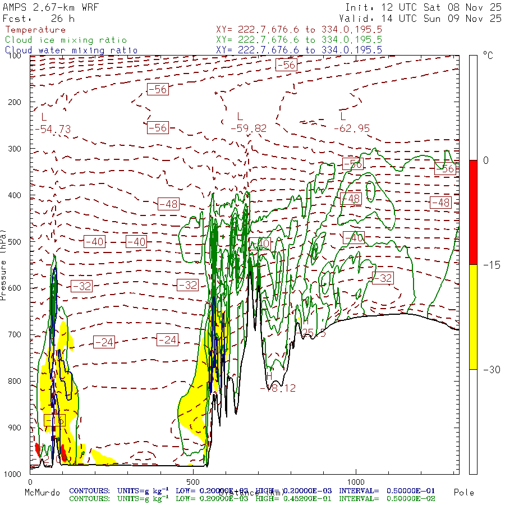
Task: Click the 'INTERVAL= 0.50000E-02' green contour text
Action: 387,499
